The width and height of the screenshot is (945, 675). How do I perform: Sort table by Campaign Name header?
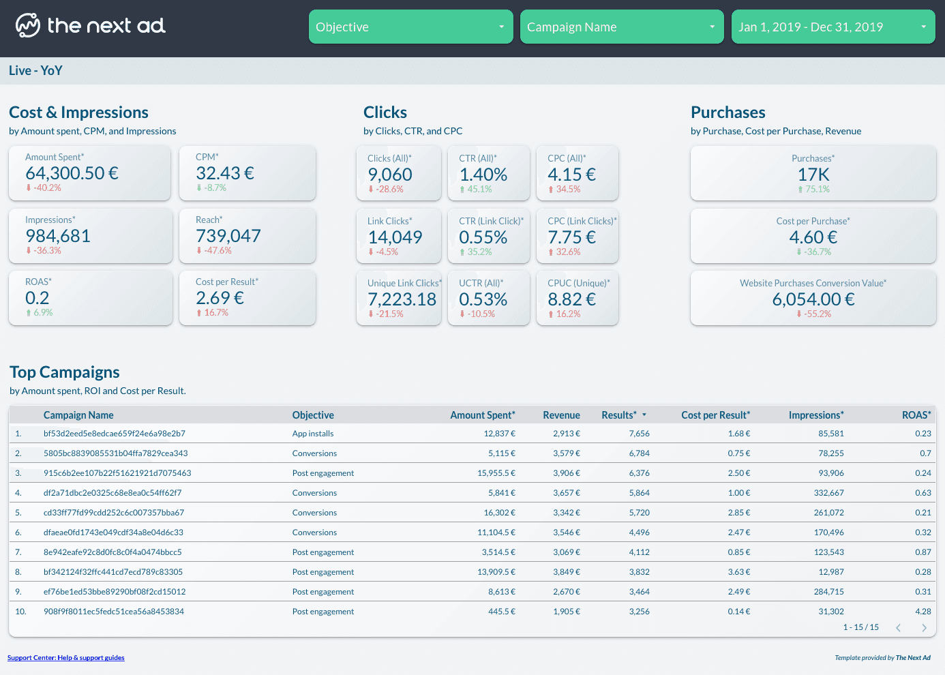[78, 415]
